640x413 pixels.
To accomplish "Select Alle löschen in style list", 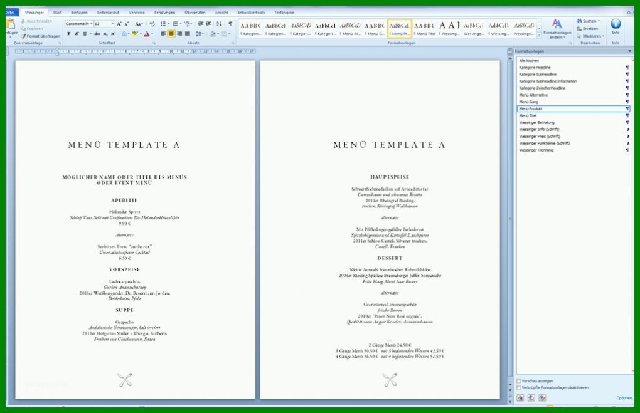I will (573, 61).
